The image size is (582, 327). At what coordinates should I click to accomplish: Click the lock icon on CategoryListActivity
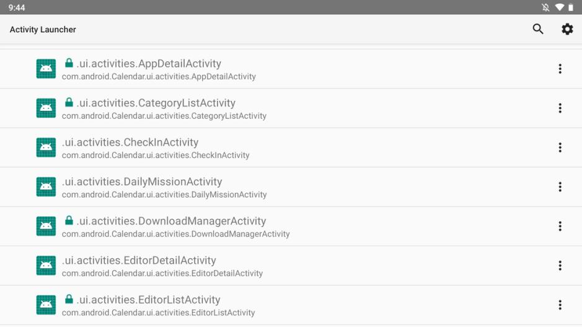point(69,102)
